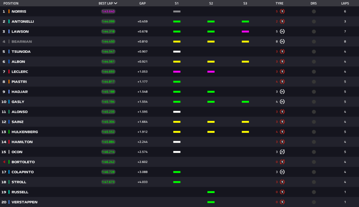Click the DRS indicator for Colapinto
The image size is (359, 207).
pyautogui.click(x=314, y=172)
